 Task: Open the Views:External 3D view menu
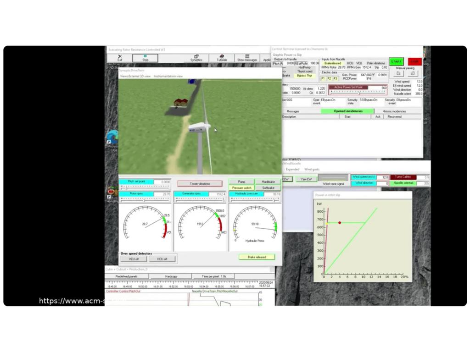tap(135, 77)
